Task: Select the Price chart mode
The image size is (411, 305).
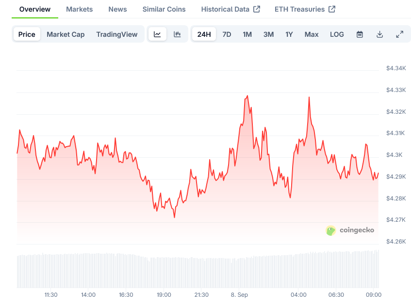Action: pyautogui.click(x=27, y=34)
